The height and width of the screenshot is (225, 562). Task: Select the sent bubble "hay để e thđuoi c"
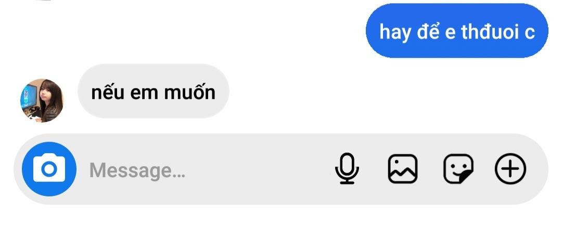click(x=457, y=31)
